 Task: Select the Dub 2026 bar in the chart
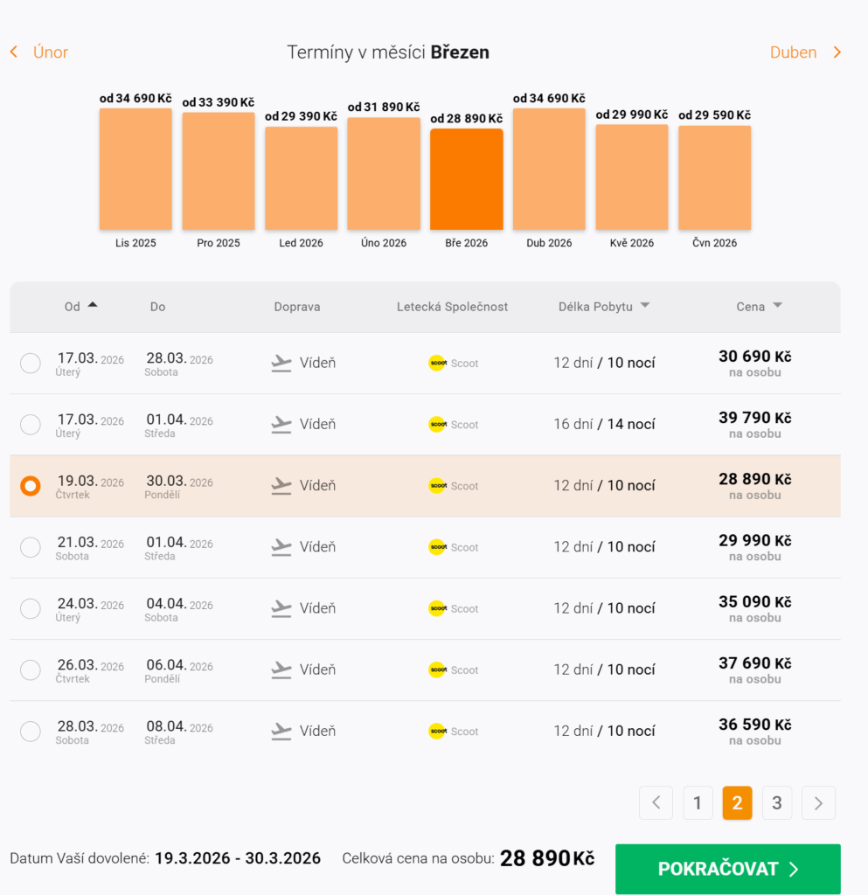tap(549, 169)
